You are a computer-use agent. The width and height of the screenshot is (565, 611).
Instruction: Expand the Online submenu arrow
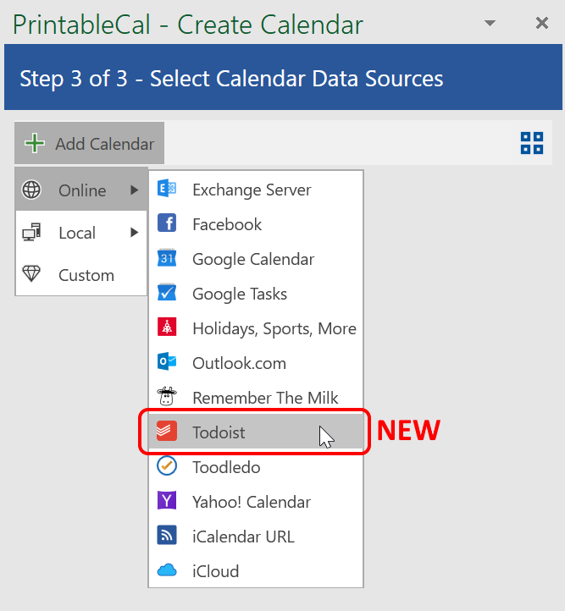click(x=134, y=190)
